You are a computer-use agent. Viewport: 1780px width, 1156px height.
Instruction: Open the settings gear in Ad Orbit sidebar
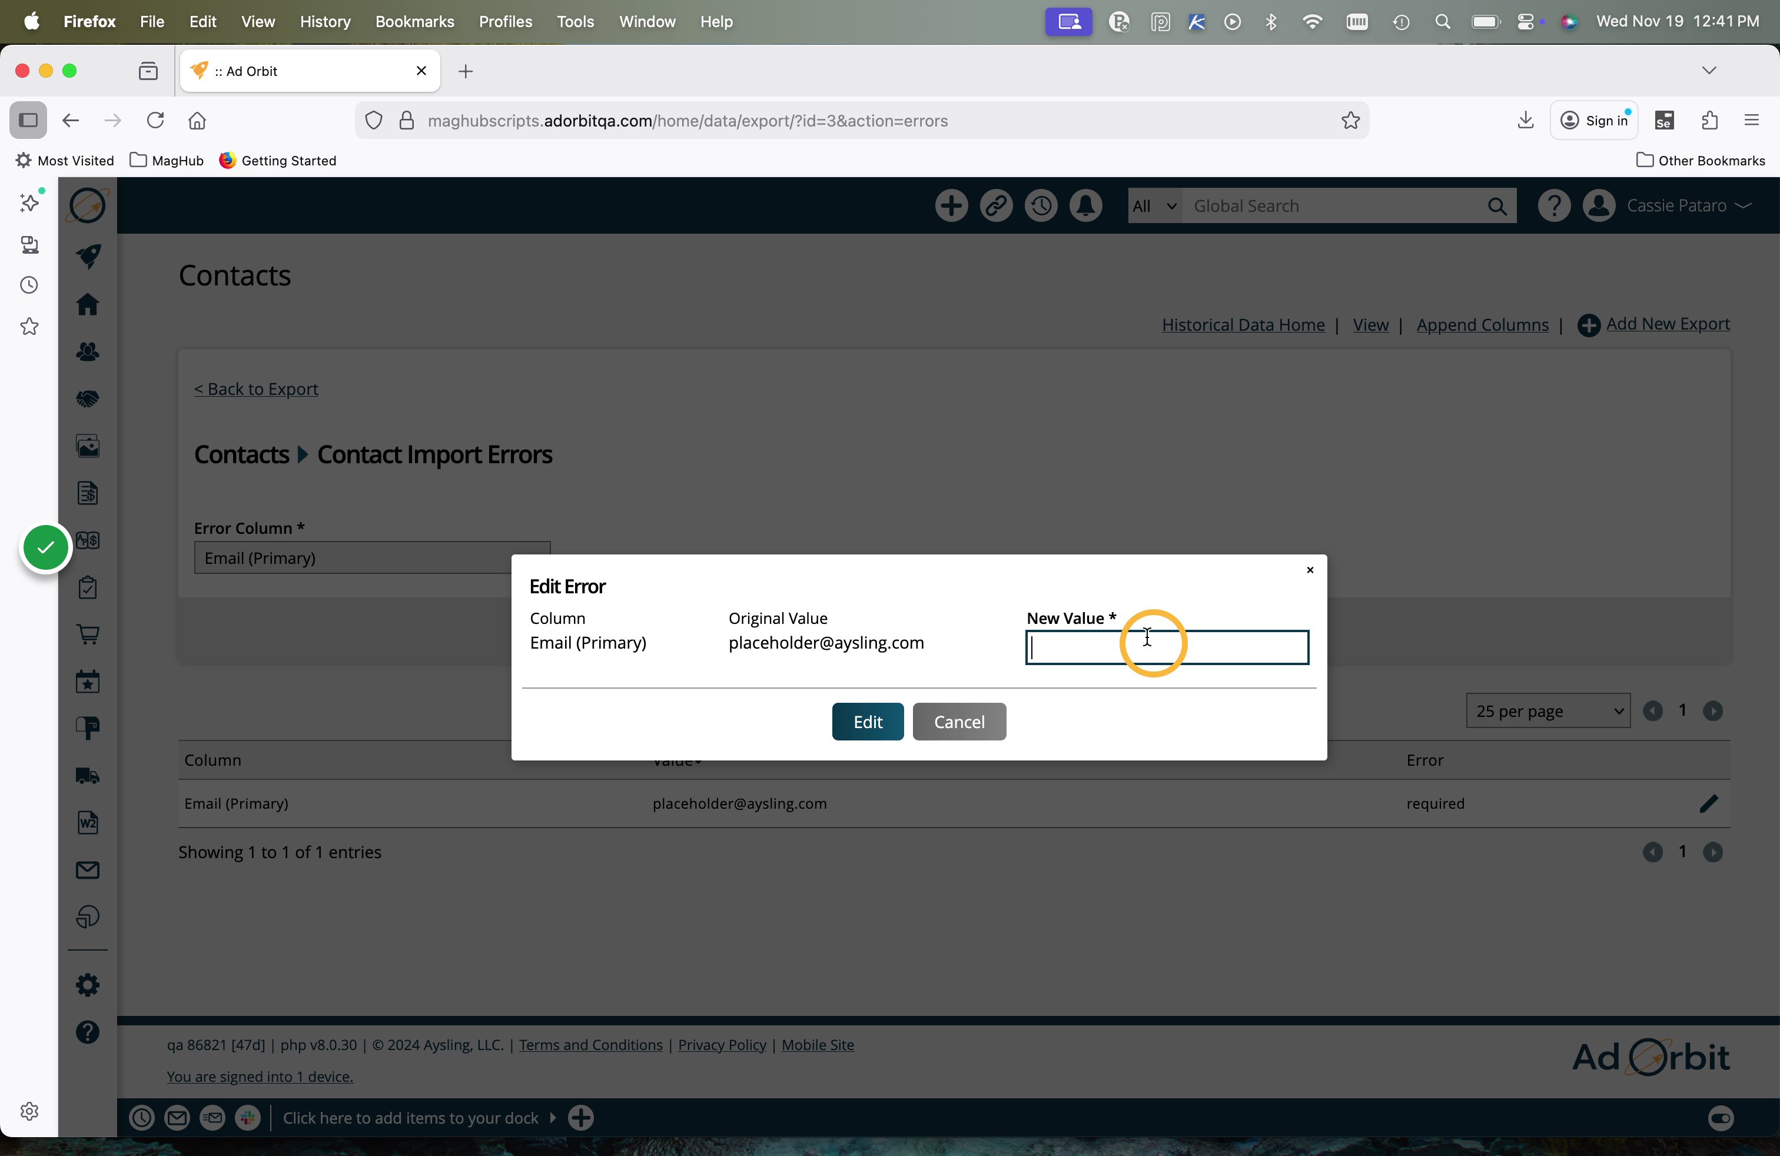(x=88, y=985)
